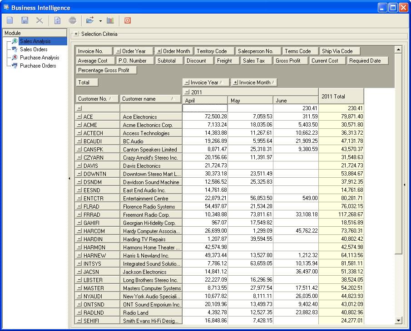Screen dimensions: 411x331
Task: Click the Average Cost field button
Action: [x=95, y=61]
